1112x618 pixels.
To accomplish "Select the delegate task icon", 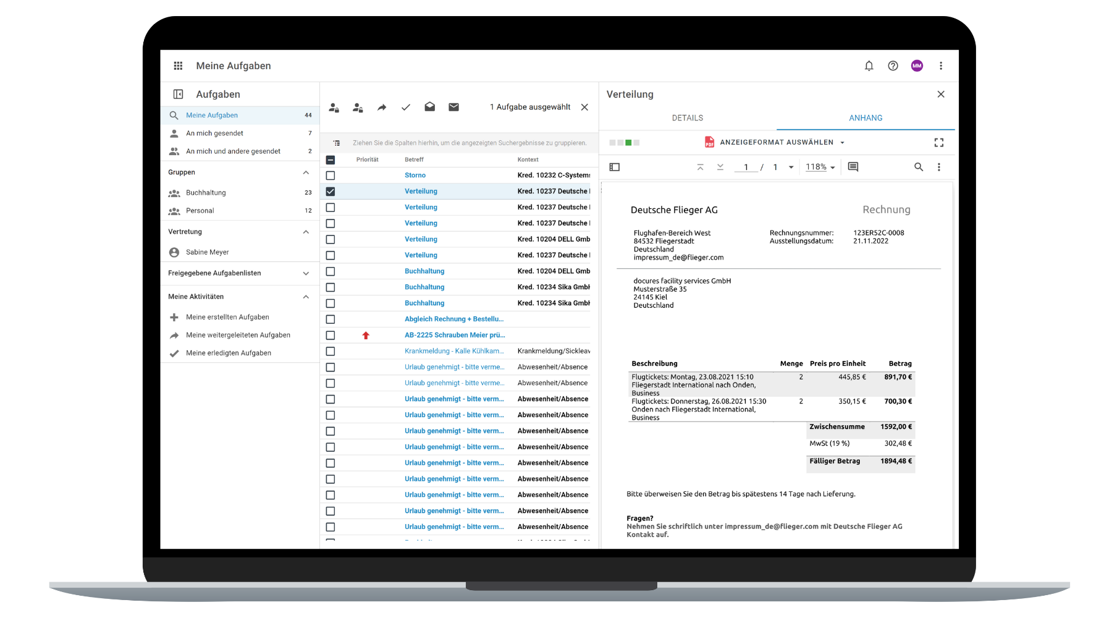I will click(334, 107).
